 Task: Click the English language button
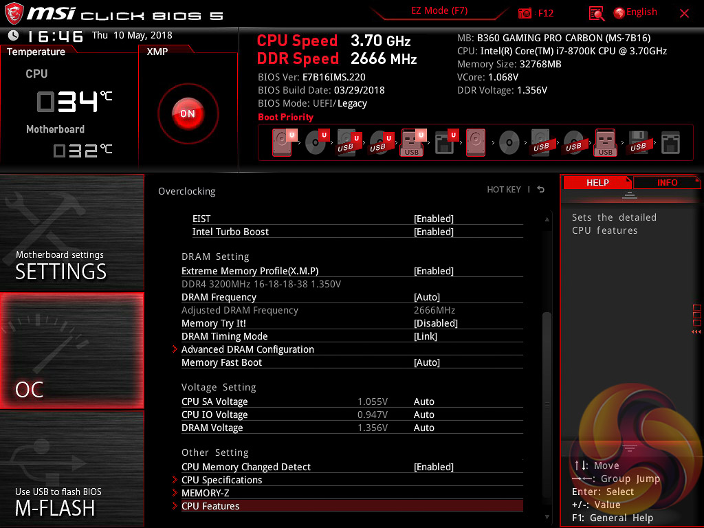[641, 12]
